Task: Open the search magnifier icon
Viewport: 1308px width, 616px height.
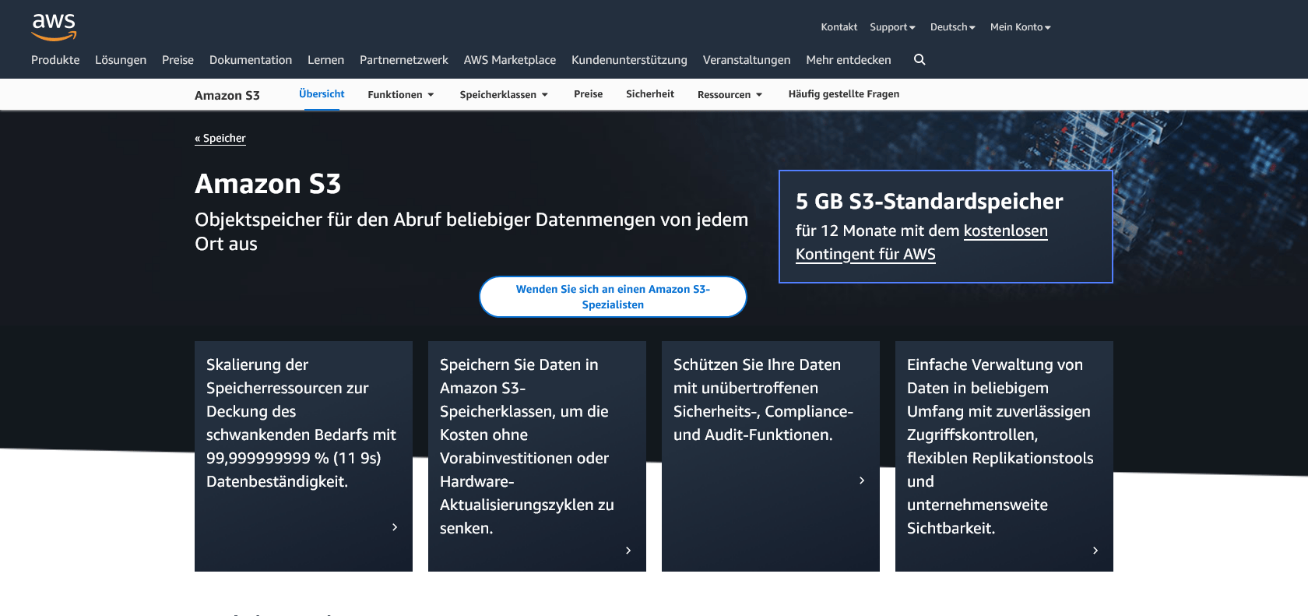Action: click(x=919, y=60)
